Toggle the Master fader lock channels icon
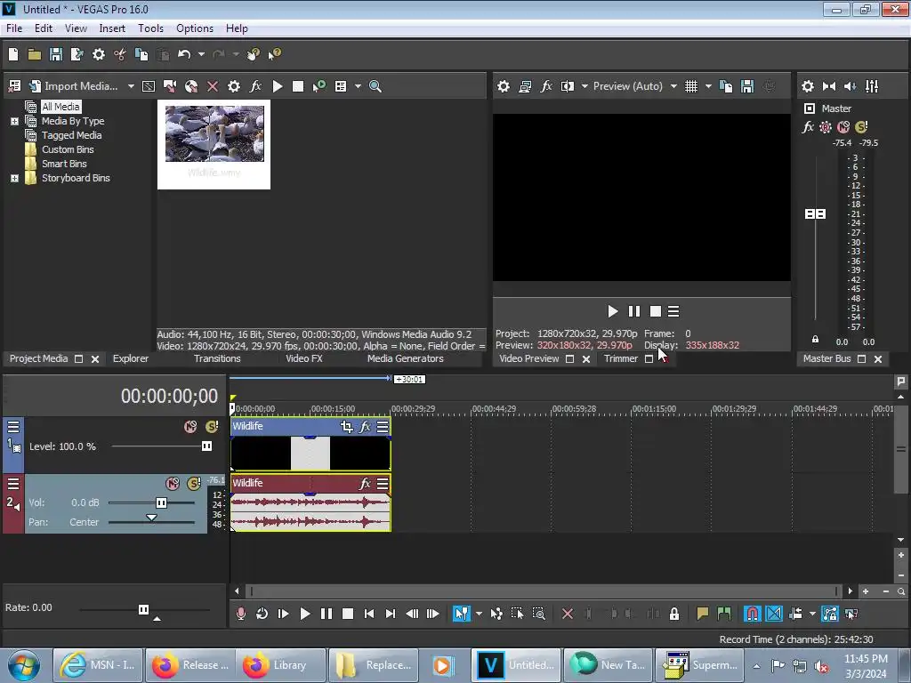Screen dimensions: 911x683 [815, 340]
